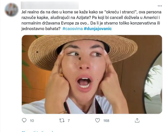Viewport: 164px width, 132px height.
Task: Click the partially visible Show this thread link
Action: click(x=37, y=131)
